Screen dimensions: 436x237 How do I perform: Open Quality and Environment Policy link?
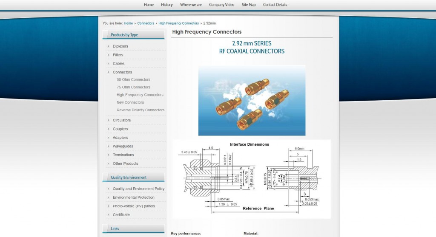(x=138, y=189)
